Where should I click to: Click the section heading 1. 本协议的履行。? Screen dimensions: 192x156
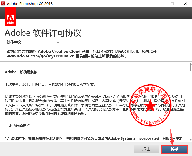[18, 126]
